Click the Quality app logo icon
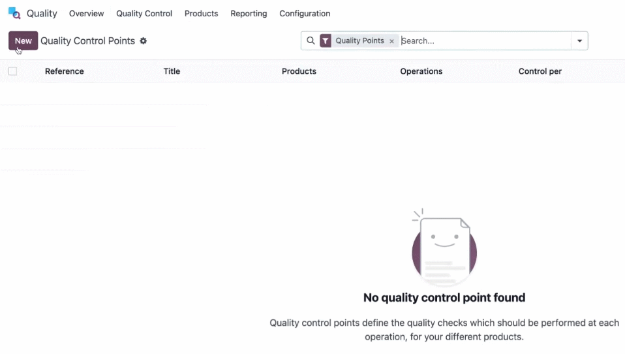 click(x=14, y=13)
